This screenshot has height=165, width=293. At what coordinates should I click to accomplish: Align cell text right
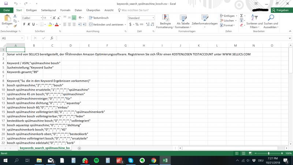pyautogui.click(x=74, y=25)
